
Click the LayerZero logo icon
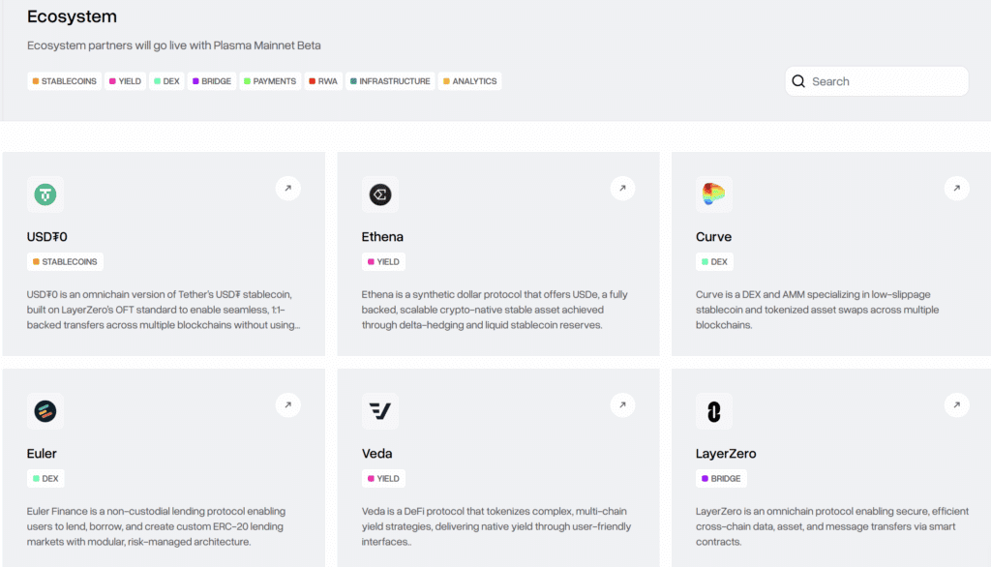click(x=714, y=411)
